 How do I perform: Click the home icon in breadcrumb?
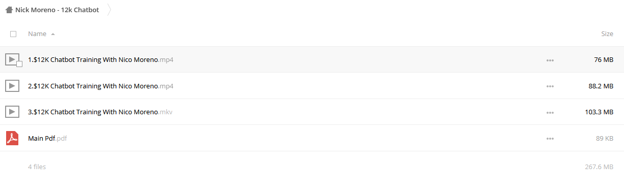[9, 10]
